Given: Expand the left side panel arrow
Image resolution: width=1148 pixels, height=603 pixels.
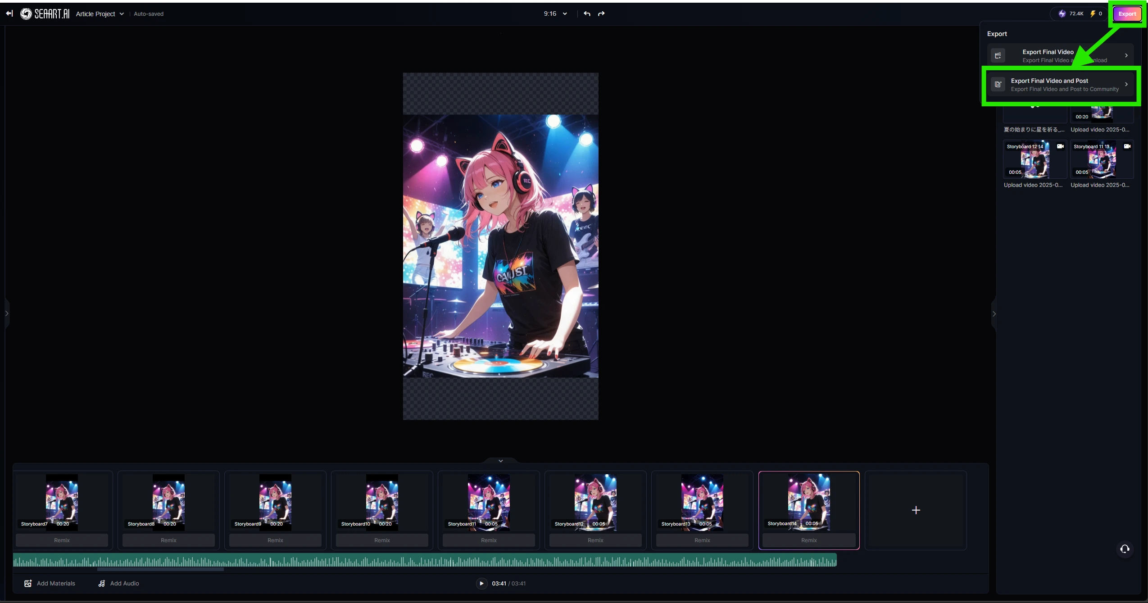Looking at the screenshot, I should coord(6,313).
